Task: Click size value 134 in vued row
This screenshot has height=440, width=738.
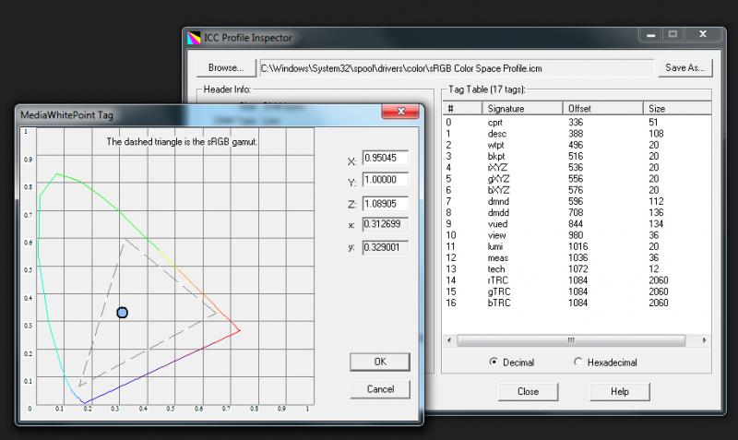Action: click(656, 224)
